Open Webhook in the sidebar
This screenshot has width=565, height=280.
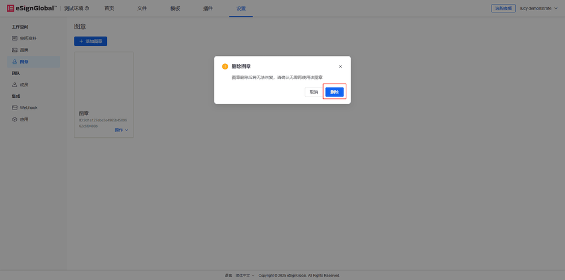28,108
